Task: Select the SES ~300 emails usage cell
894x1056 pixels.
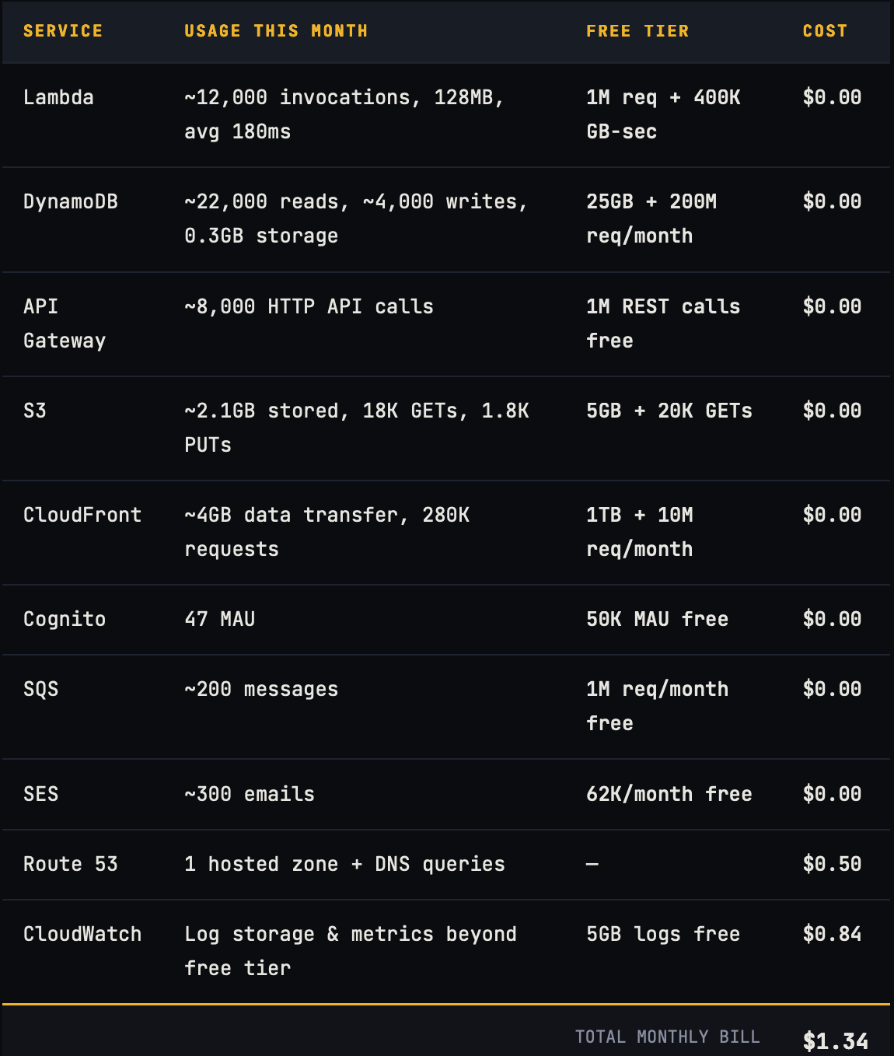Action: tap(250, 794)
